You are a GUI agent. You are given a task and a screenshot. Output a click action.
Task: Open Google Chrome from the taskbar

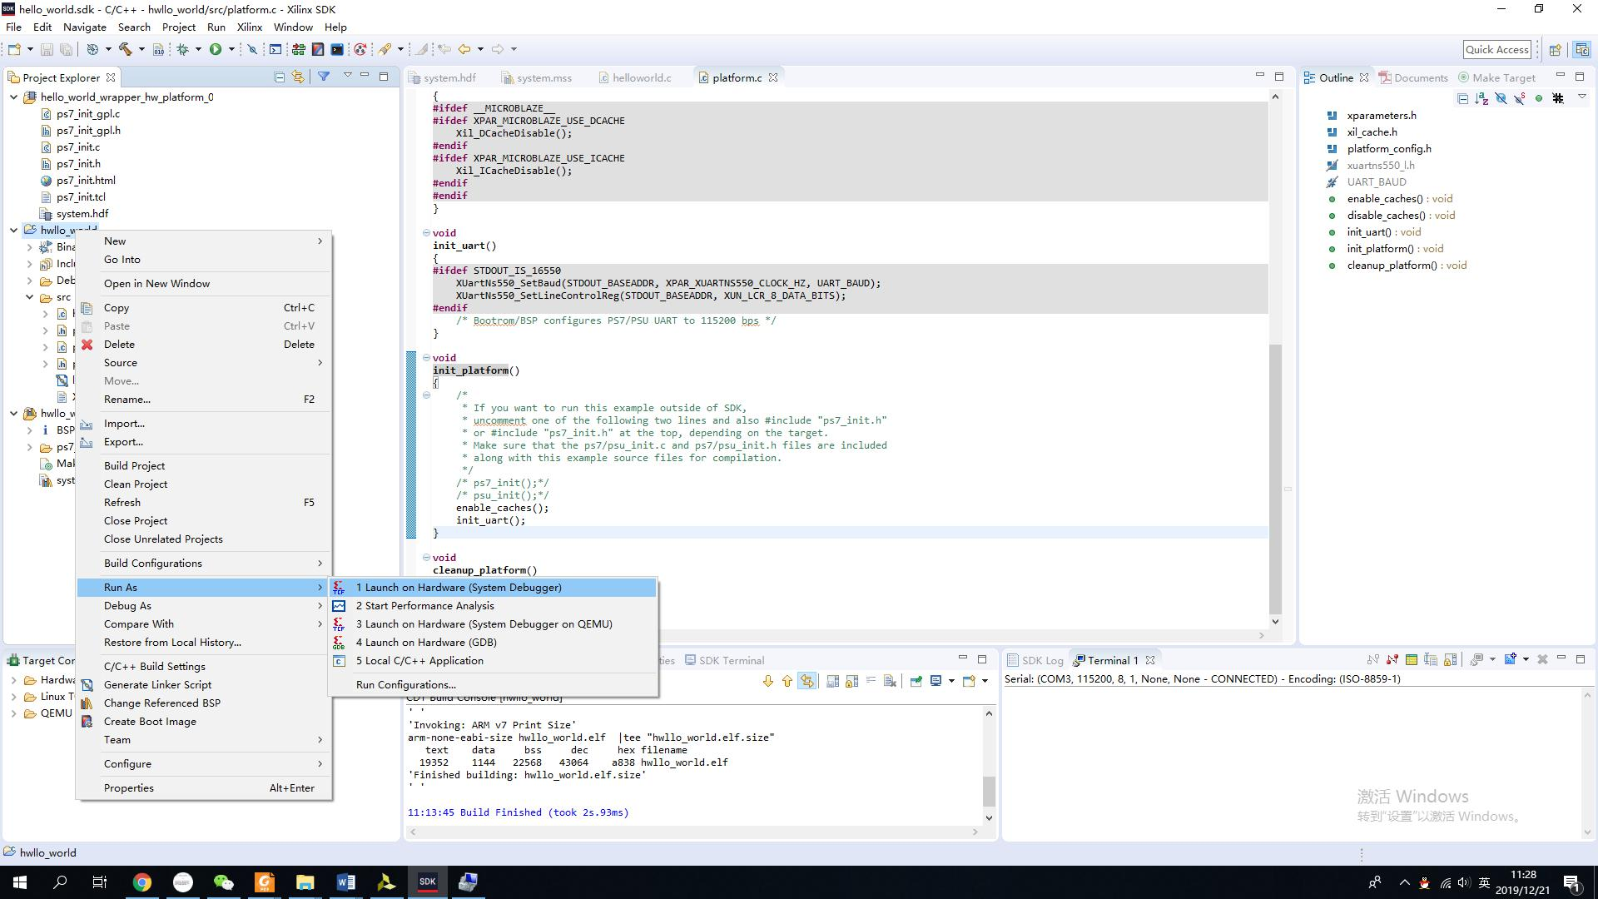point(141,882)
